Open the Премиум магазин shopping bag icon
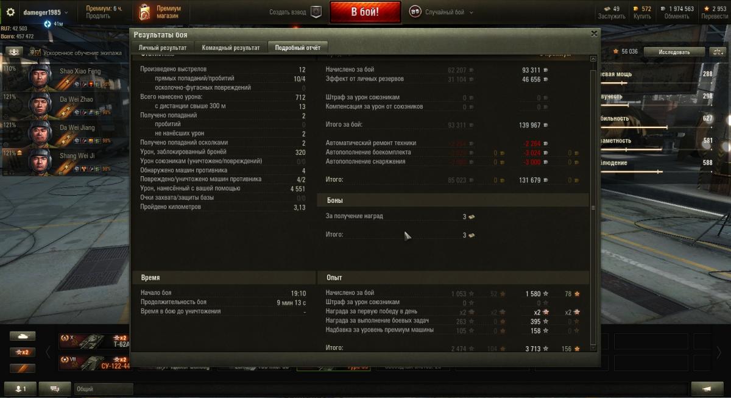 coord(144,12)
